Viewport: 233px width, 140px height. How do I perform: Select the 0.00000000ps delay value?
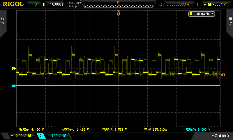click(178, 4)
